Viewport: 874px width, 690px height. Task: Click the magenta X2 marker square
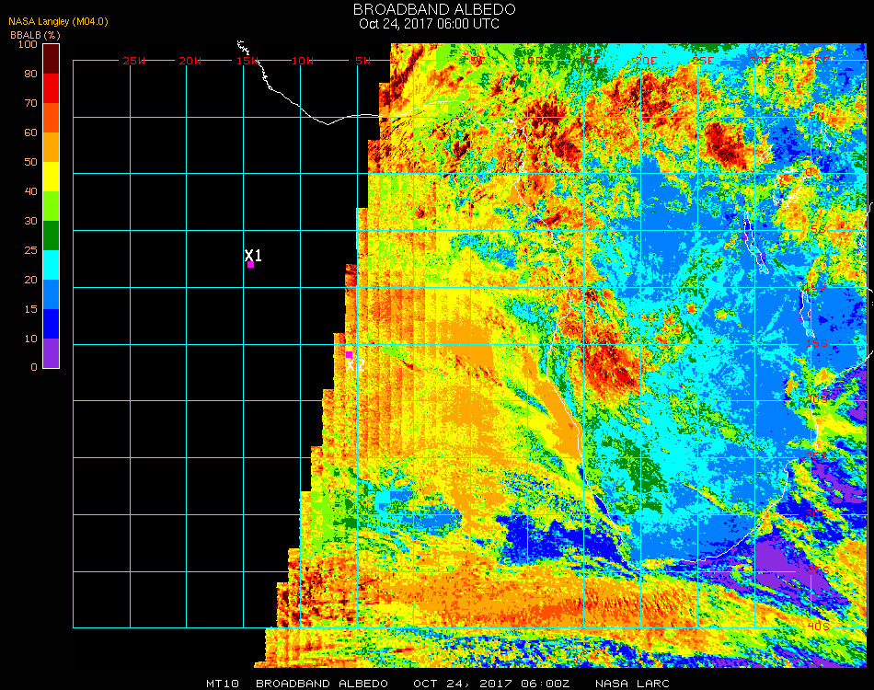click(349, 354)
